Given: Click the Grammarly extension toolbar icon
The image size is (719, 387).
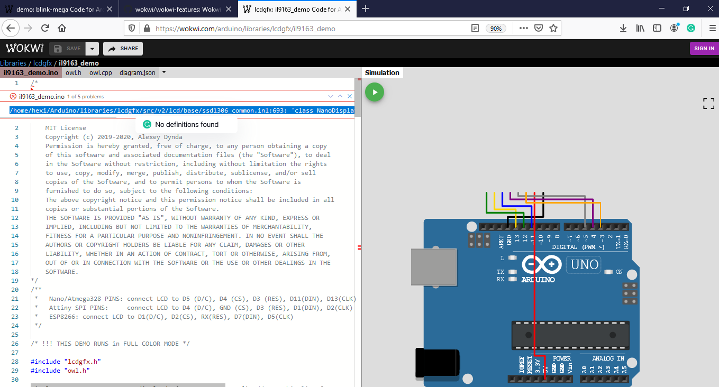Looking at the screenshot, I should point(691,28).
